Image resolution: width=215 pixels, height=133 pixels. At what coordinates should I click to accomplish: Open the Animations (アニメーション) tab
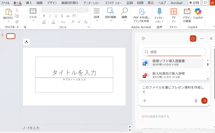[91, 3]
